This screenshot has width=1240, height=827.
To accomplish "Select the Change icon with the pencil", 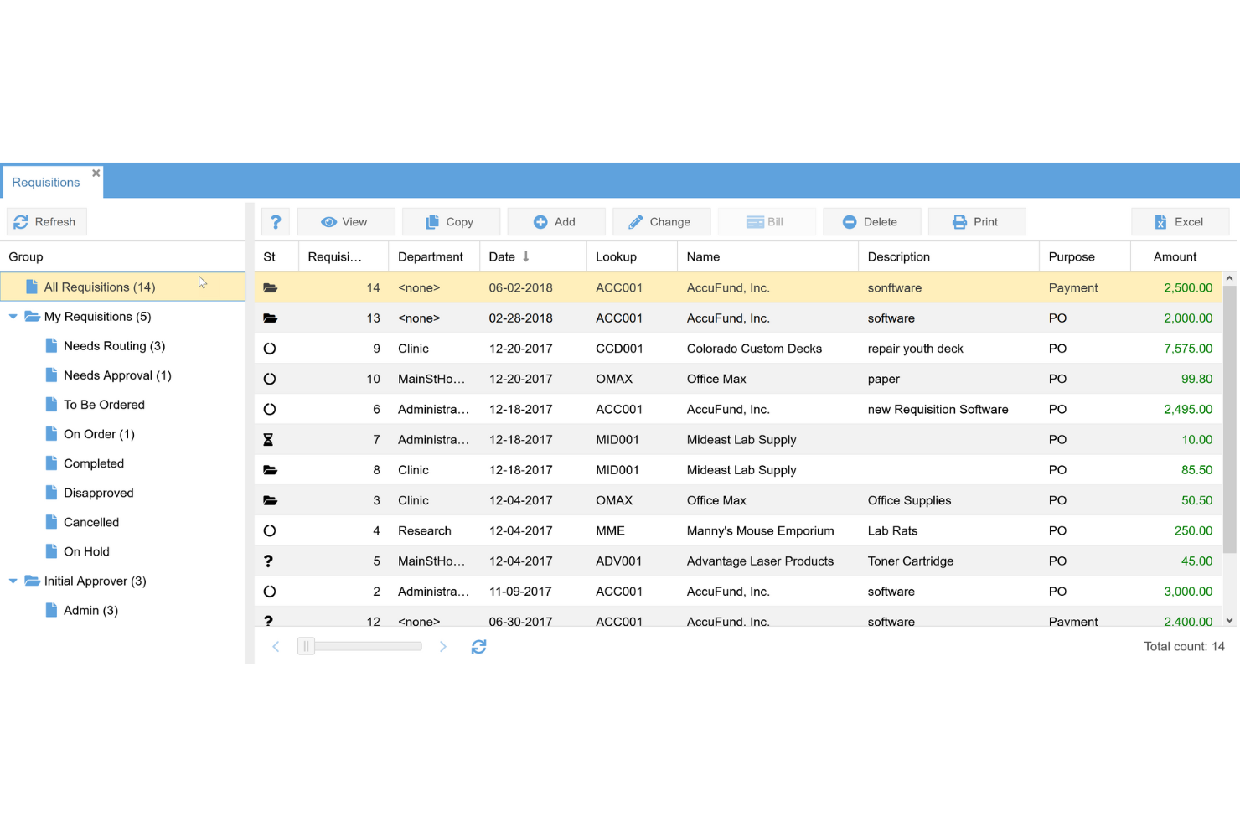I will click(638, 221).
